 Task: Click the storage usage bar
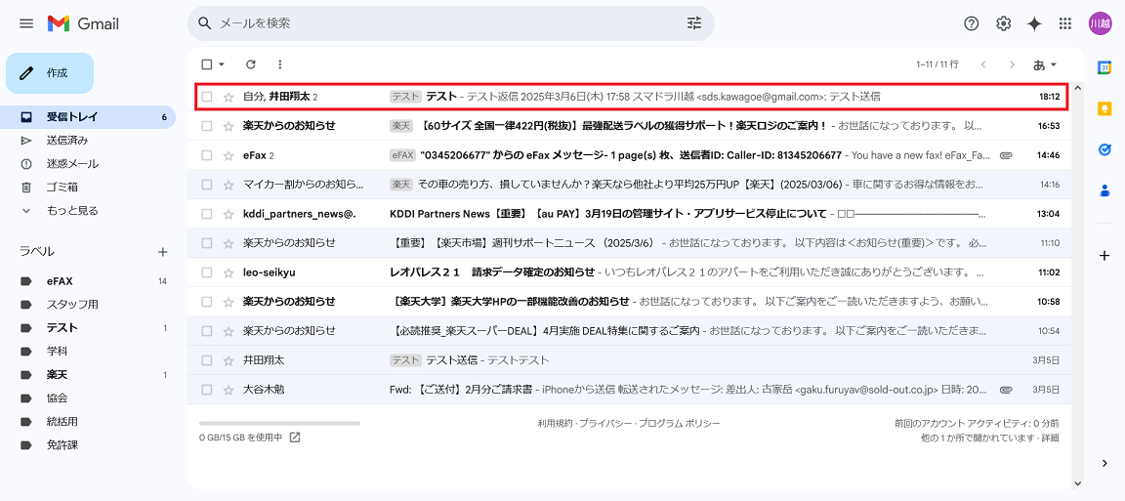(x=279, y=424)
